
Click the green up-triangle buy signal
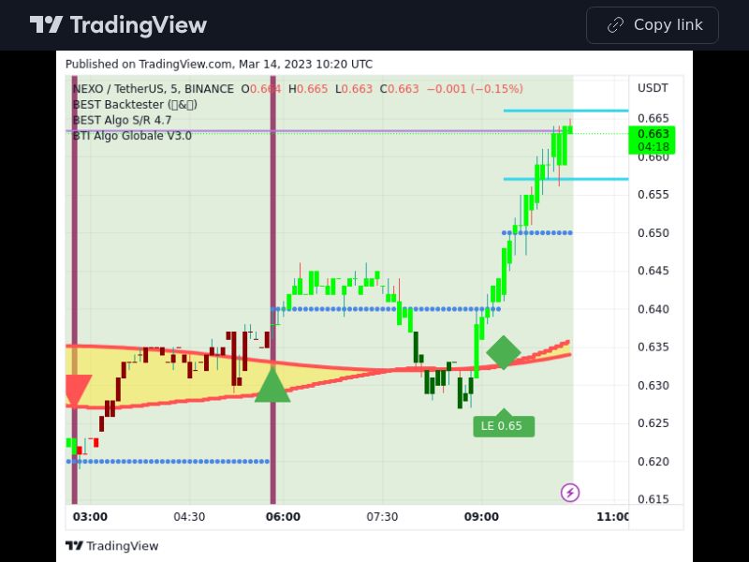(272, 385)
